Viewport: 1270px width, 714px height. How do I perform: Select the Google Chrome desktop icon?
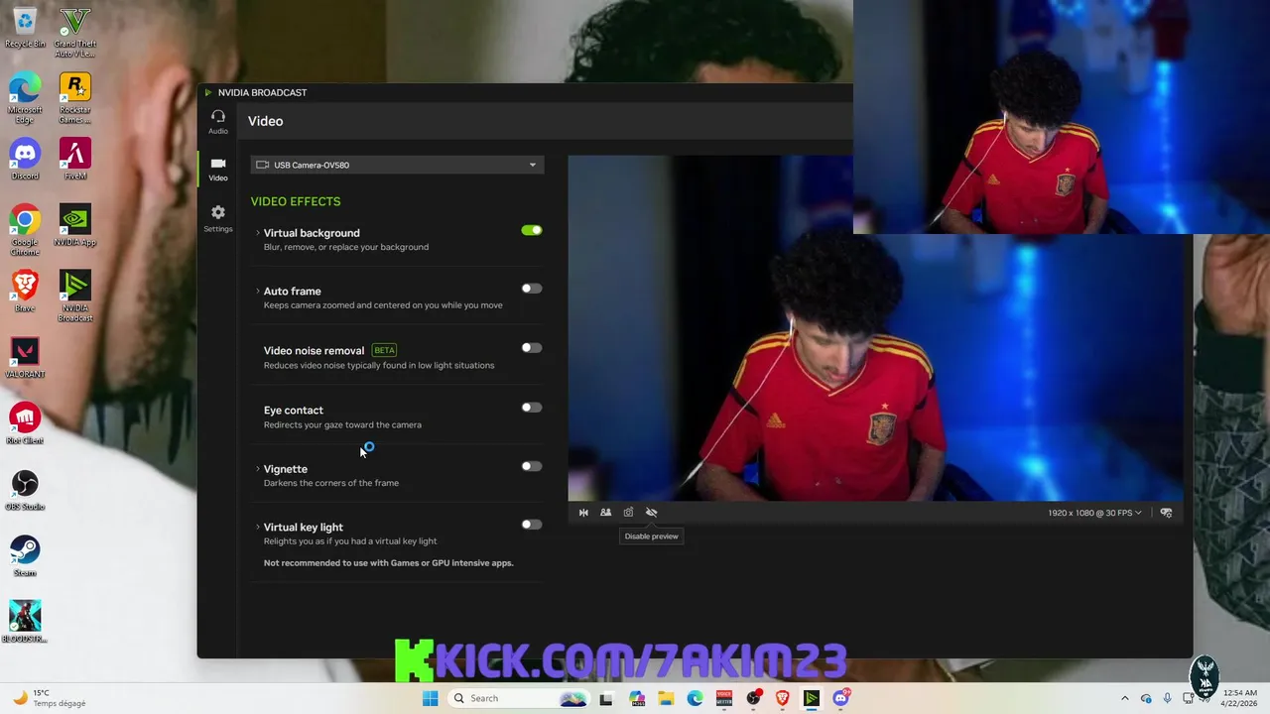(x=25, y=230)
